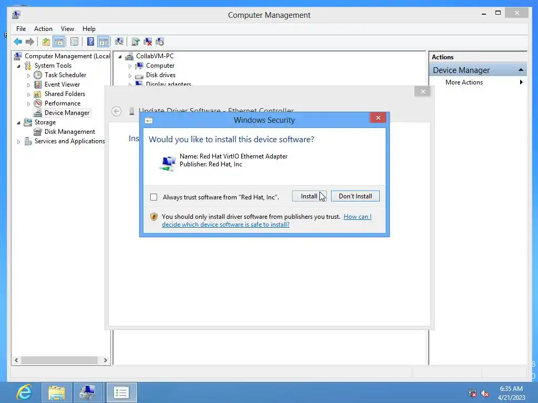Click the Properties toolbar icon
This screenshot has height=403, width=538.
click(x=74, y=42)
